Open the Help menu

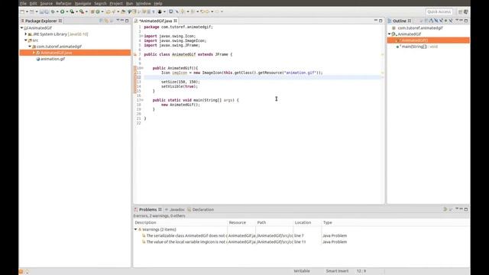tap(158, 3)
